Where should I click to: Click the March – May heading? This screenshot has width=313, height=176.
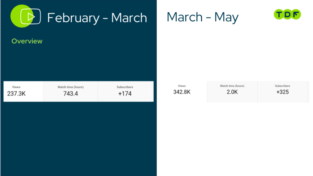202,17
